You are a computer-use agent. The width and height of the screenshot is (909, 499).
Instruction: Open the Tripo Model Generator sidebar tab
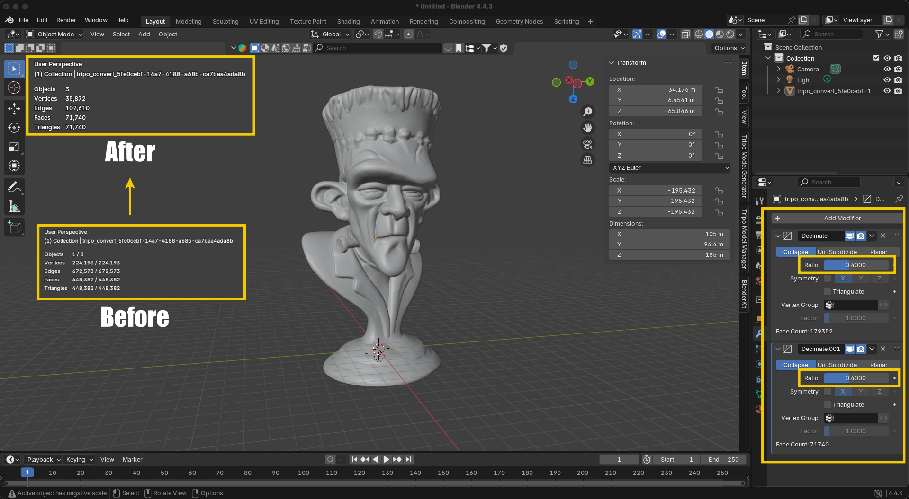pos(744,166)
